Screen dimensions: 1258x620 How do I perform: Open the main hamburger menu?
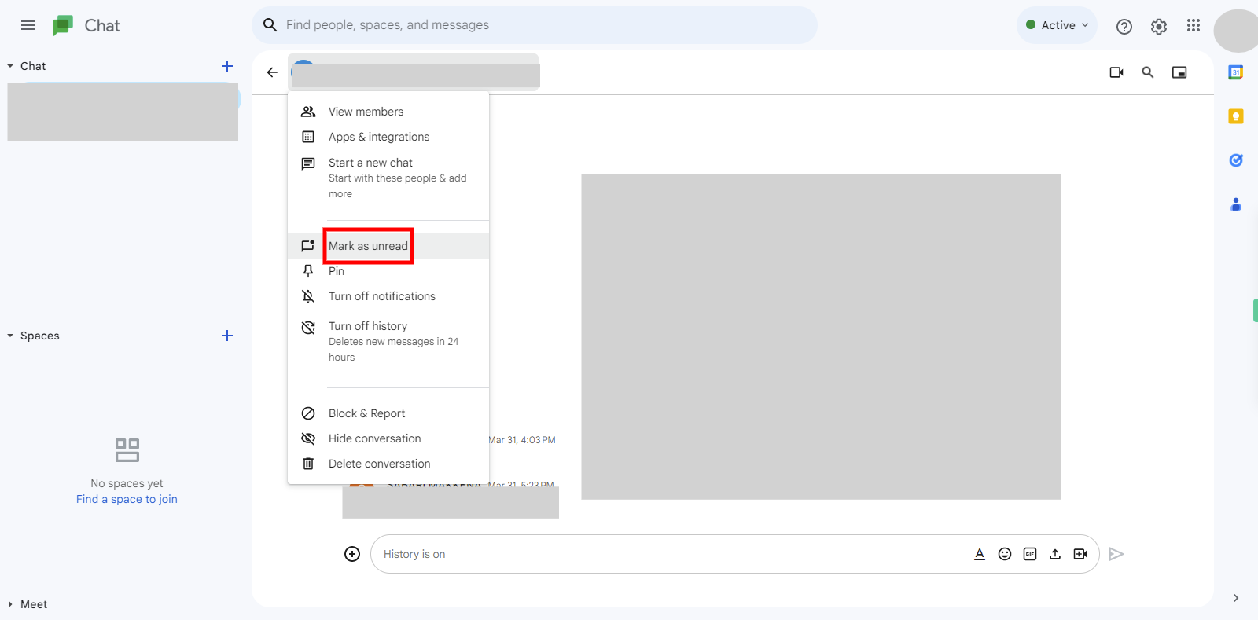(x=28, y=25)
